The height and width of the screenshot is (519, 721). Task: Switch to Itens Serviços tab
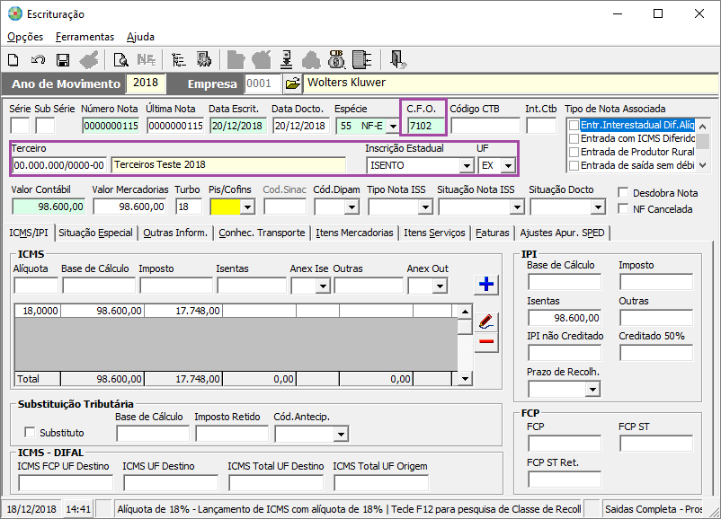[x=434, y=233]
